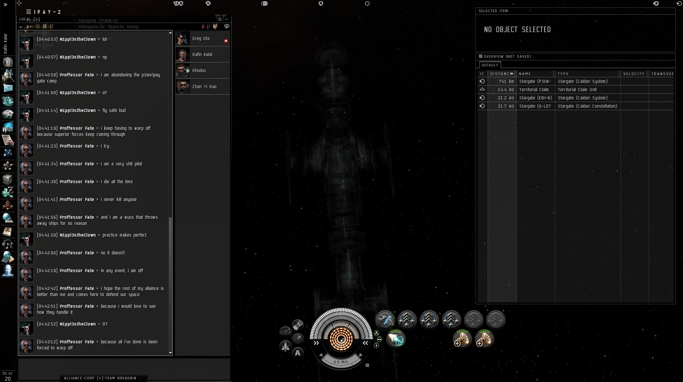683x382 pixels.
Task: Switch chat to the middle text-layout icon
Action: click(44, 26)
